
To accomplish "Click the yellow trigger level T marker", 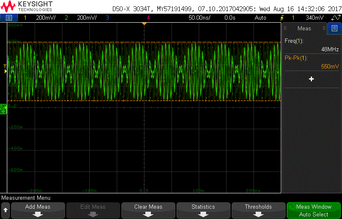I will 5,68.
